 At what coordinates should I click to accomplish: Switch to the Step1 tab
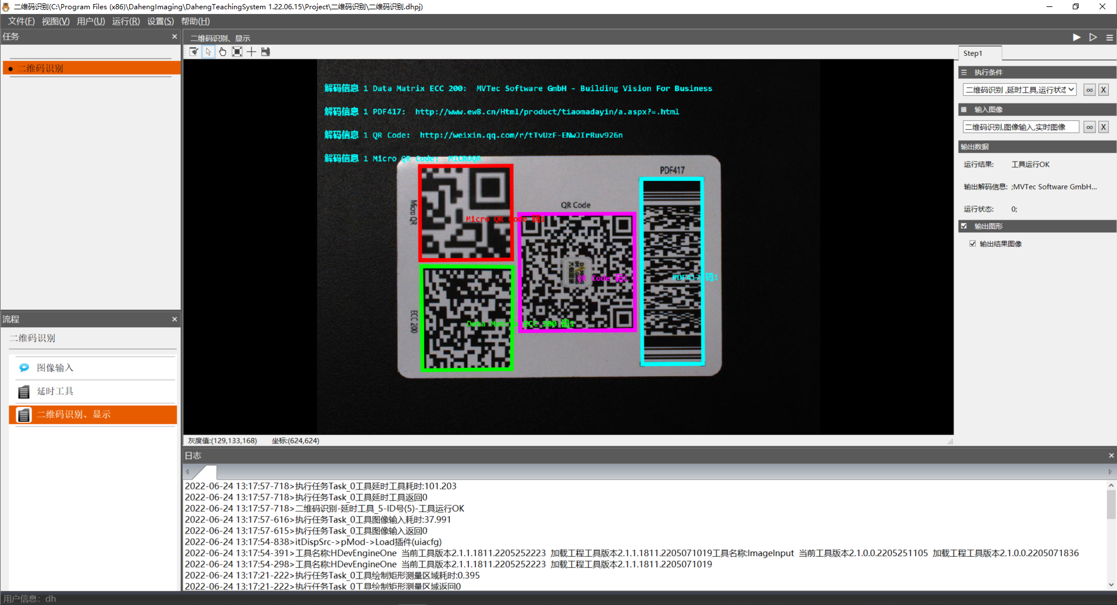coord(980,53)
